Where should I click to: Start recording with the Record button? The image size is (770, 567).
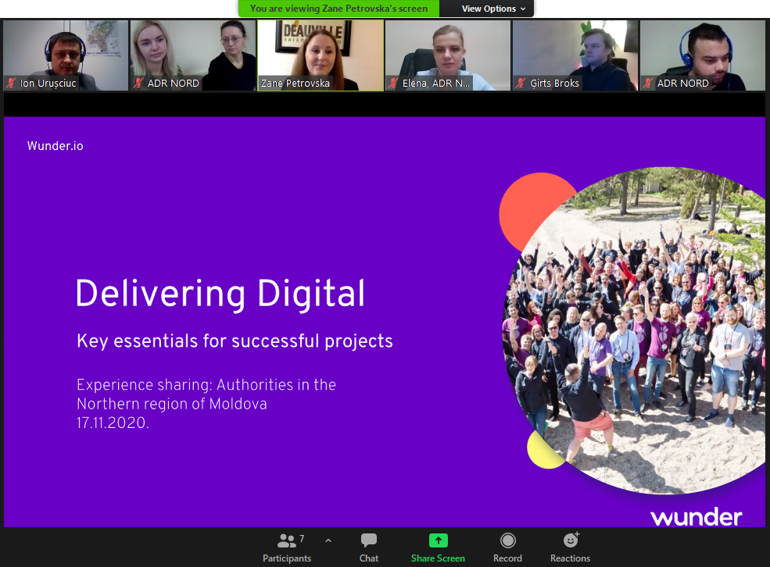click(507, 541)
